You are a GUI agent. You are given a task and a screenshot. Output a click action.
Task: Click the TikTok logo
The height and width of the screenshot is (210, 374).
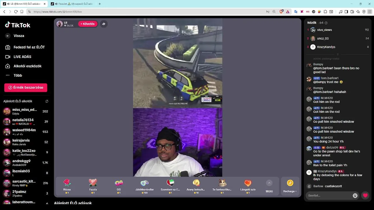point(18,25)
